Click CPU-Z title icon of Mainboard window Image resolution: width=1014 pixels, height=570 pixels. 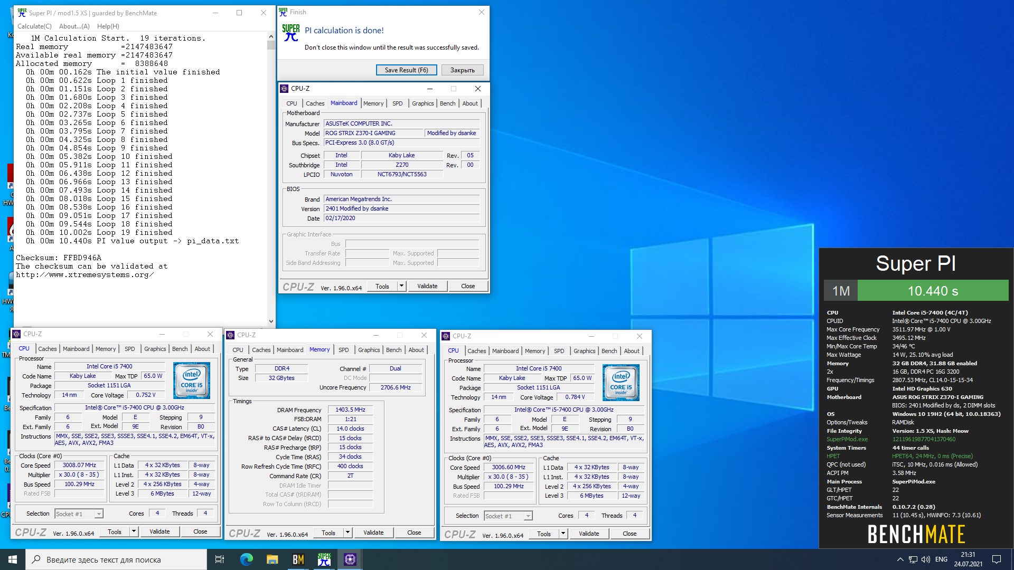285,89
